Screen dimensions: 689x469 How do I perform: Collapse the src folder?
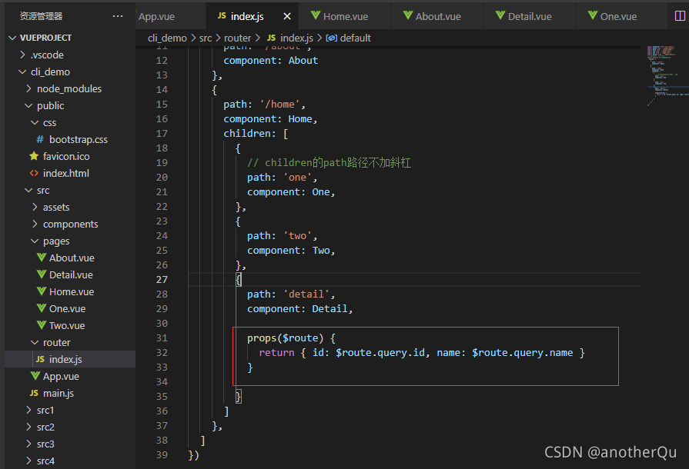(x=29, y=190)
